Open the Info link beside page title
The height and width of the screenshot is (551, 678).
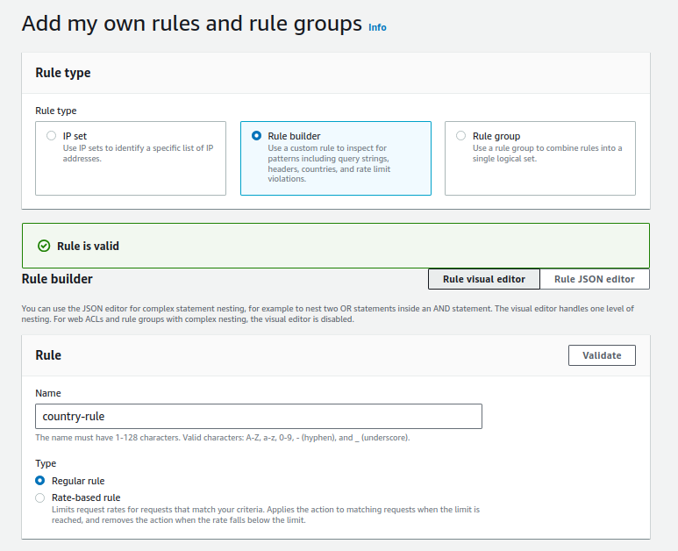[x=377, y=27]
